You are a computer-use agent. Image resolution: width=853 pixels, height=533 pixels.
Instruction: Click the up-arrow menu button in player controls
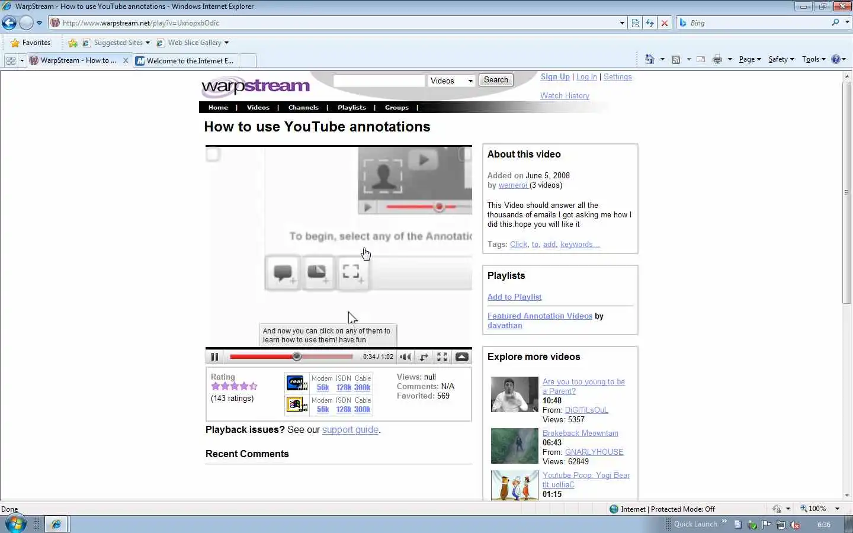coord(462,357)
